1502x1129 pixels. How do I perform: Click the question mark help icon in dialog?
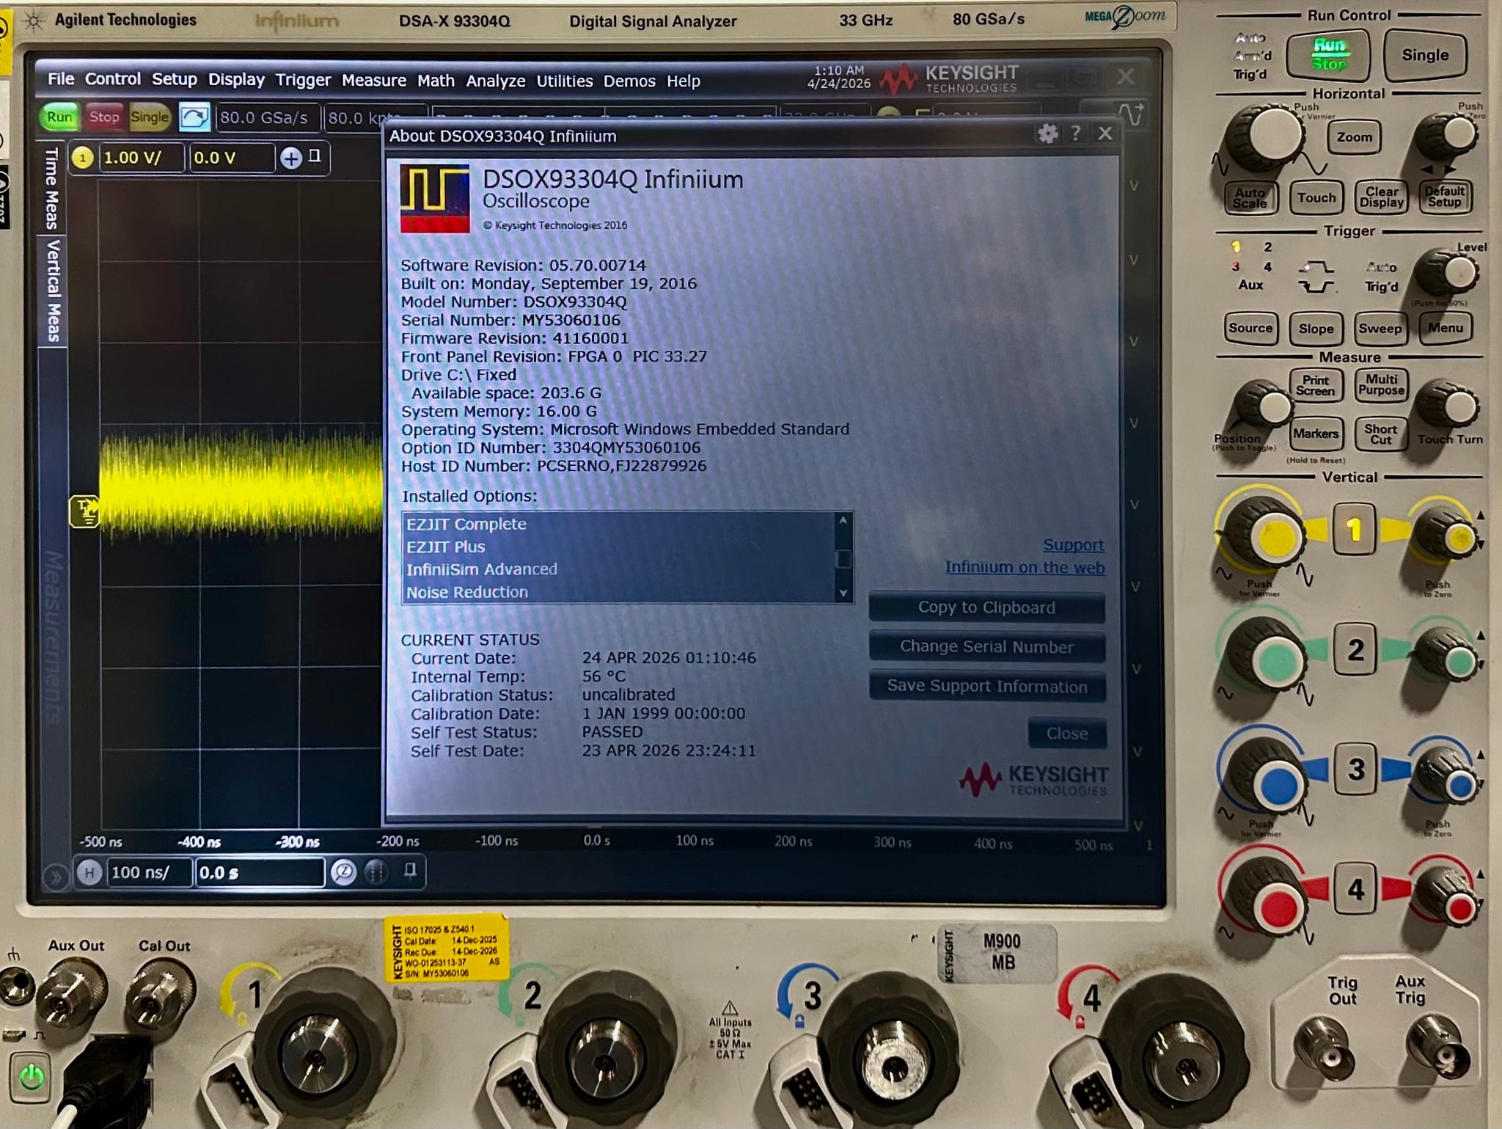point(1076,134)
